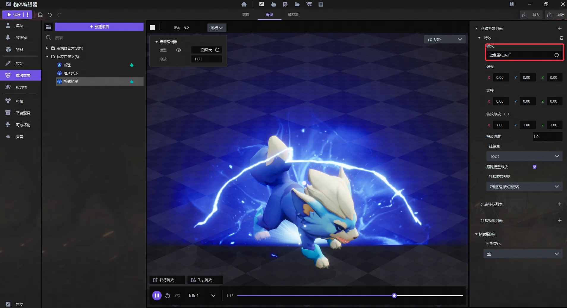
Task: Toggle the green hand marker on 攻速加成
Action: (x=132, y=81)
